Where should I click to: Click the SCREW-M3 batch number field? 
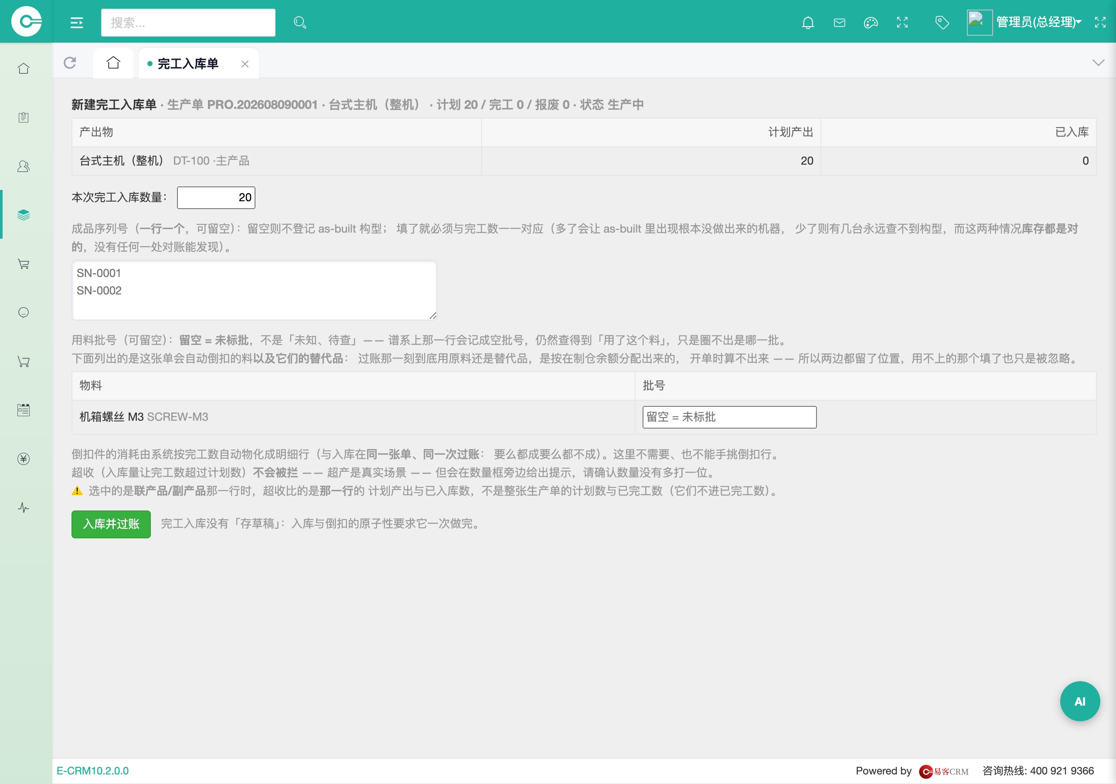click(730, 417)
